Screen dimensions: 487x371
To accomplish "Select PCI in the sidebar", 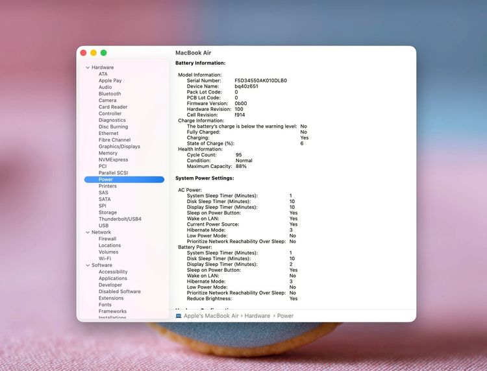I will [103, 166].
